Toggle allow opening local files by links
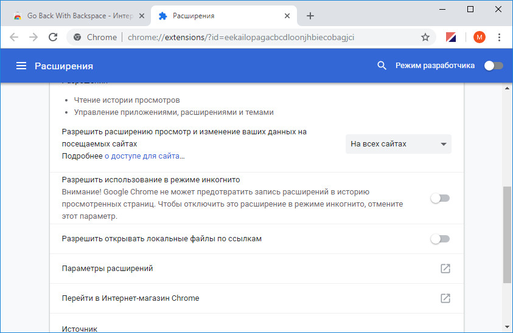The width and height of the screenshot is (513, 333). coord(439,239)
